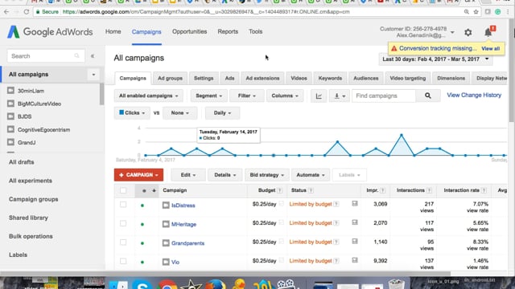Expand the All campaigns sidebar arrow
Viewport: 515px width, 289px height.
click(x=93, y=75)
